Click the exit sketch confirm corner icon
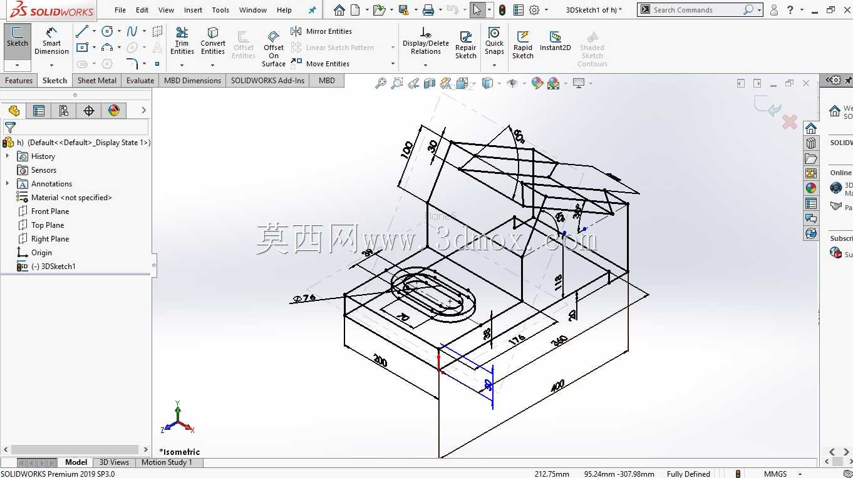This screenshot has width=853, height=478. click(767, 105)
